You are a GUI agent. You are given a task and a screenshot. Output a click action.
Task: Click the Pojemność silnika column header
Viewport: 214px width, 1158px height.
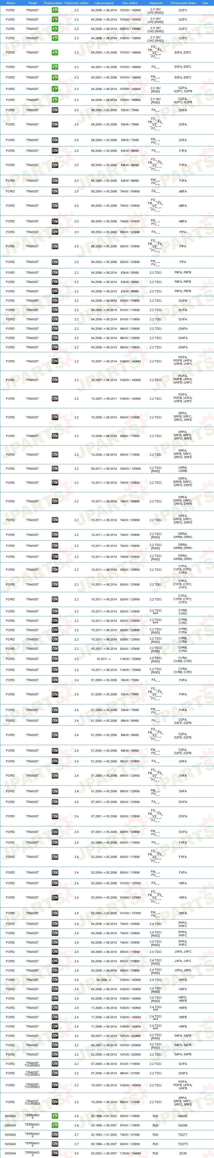click(77, 3)
